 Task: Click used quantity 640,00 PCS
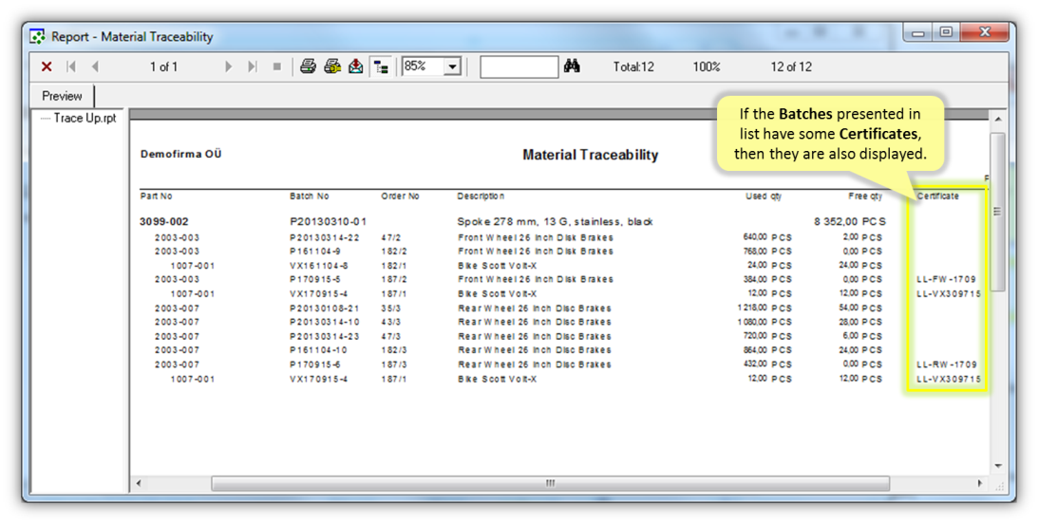pyautogui.click(x=767, y=237)
